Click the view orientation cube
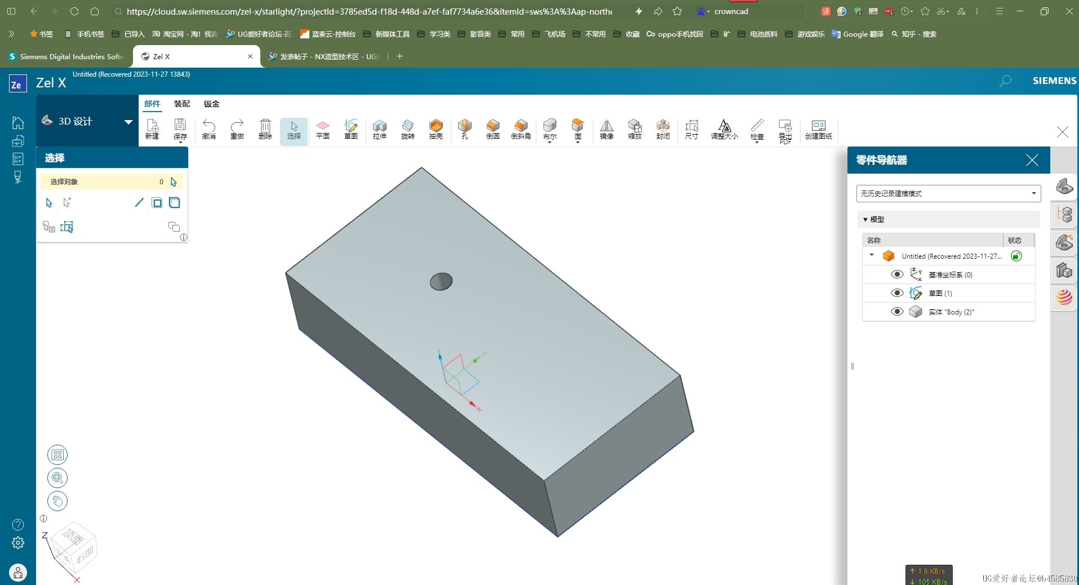This screenshot has width=1079, height=585. tap(74, 546)
